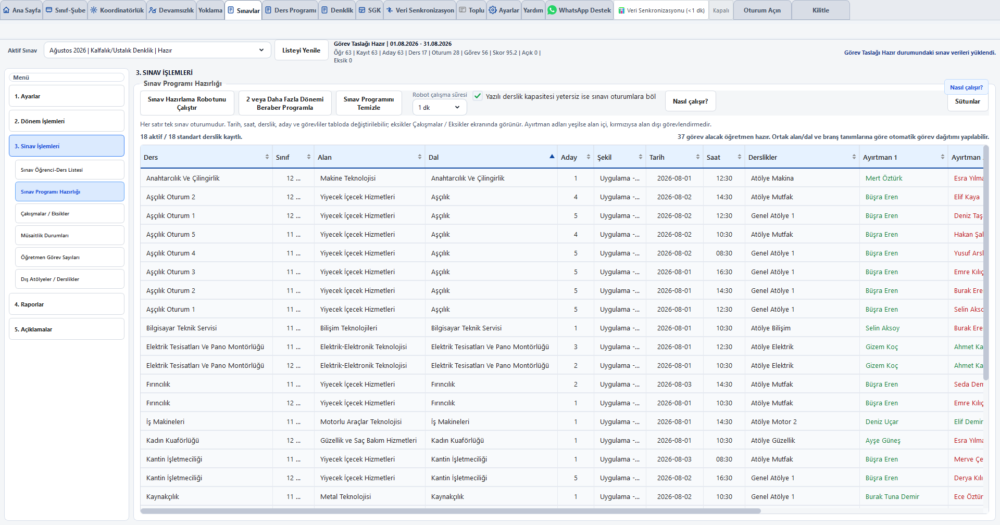
Task: Click the Ders Programı icon
Action: click(268, 10)
